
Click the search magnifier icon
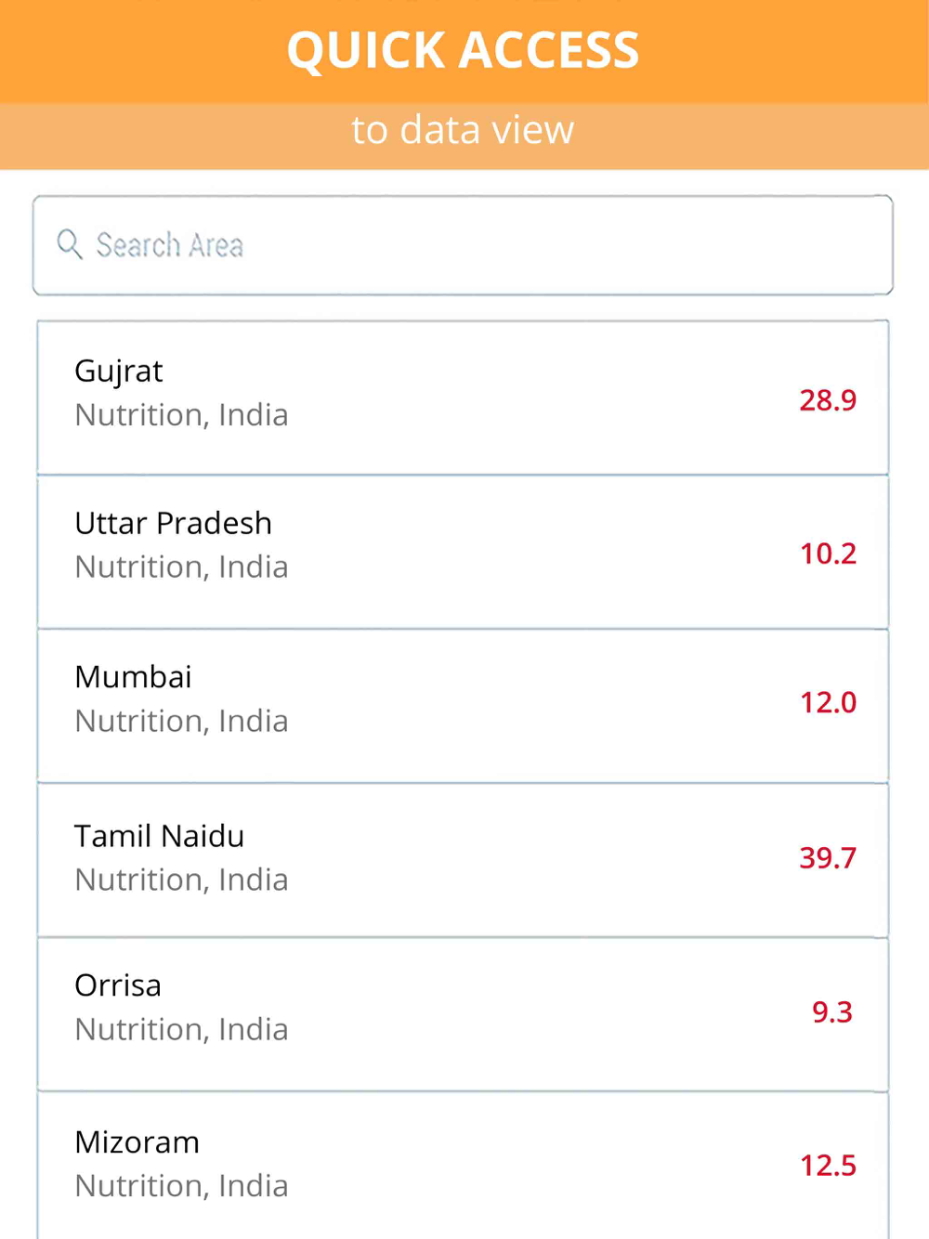coord(70,245)
